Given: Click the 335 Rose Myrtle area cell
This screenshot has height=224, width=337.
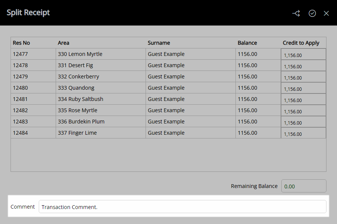Looking at the screenshot, I should coord(101,110).
